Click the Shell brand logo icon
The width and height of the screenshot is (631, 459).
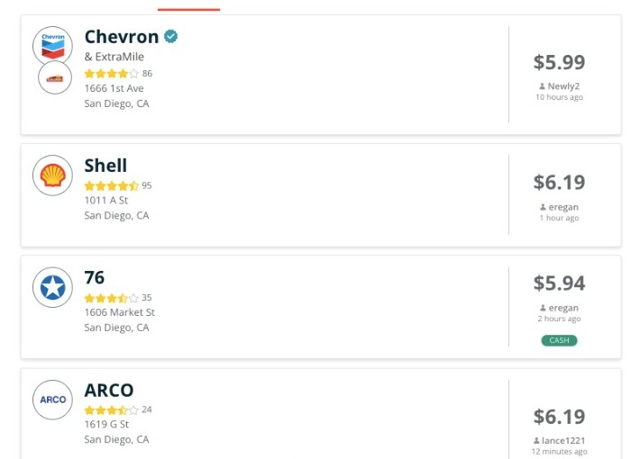click(x=52, y=175)
